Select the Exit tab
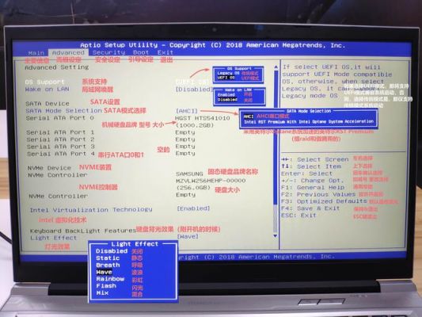The height and width of the screenshot is (317, 422). coord(165,52)
